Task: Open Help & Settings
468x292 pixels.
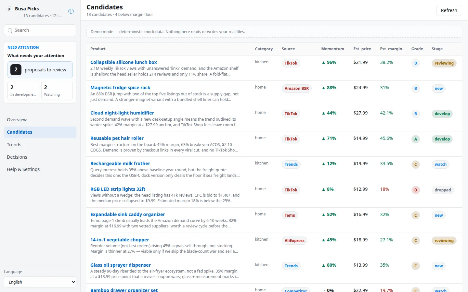Action: pyautogui.click(x=40, y=169)
